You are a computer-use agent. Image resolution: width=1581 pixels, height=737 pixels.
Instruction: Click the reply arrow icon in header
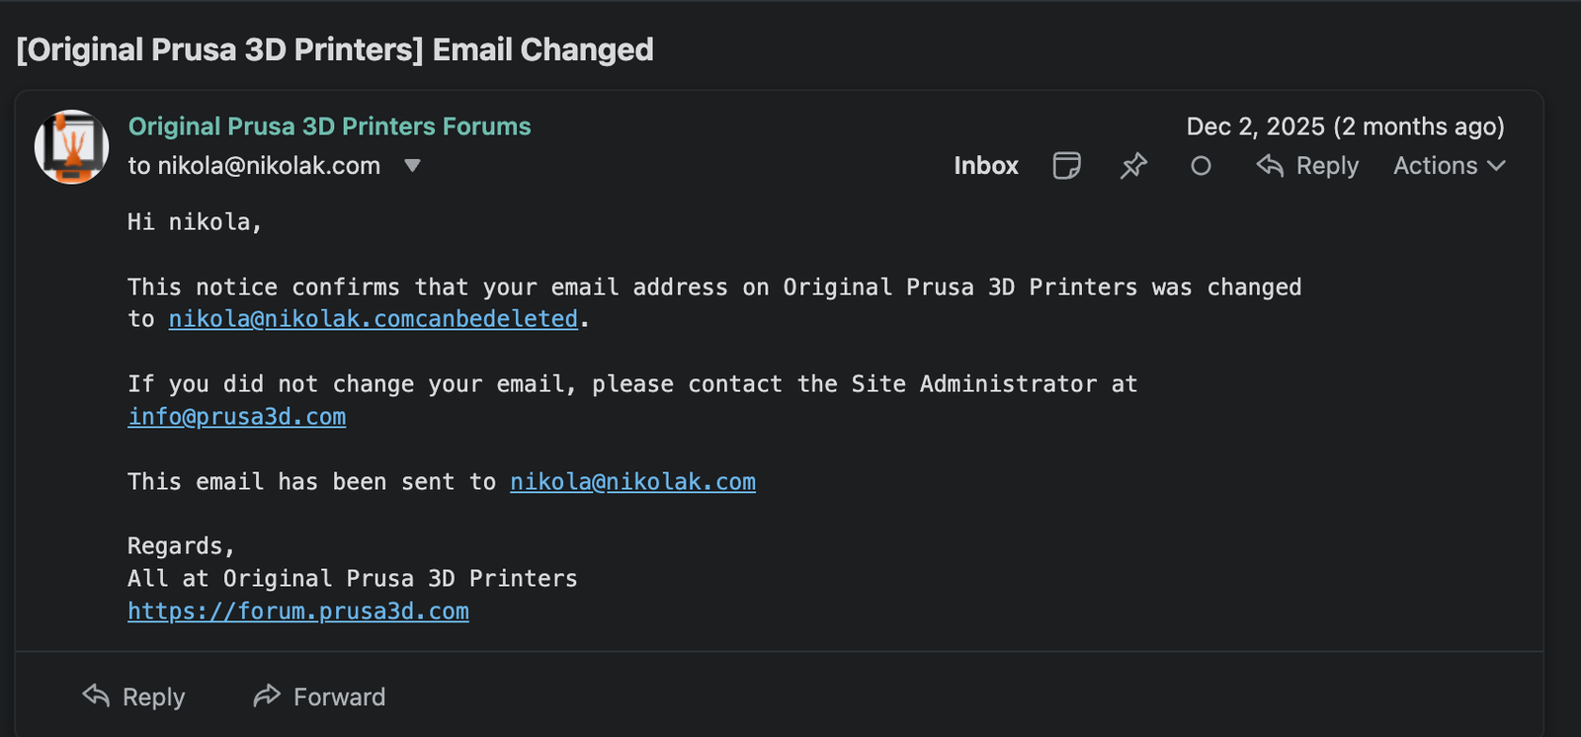coord(1270,166)
